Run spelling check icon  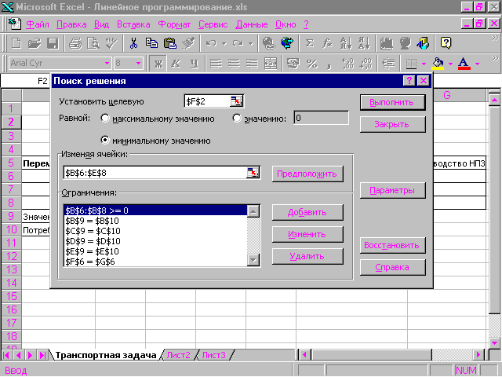tap(111, 43)
